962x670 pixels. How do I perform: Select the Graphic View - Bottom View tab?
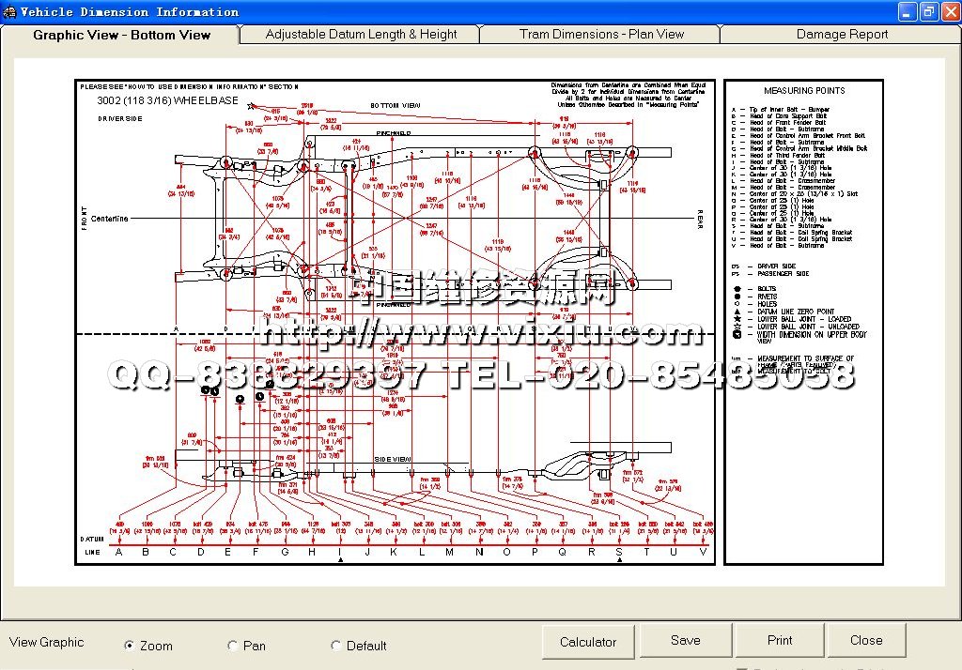121,35
